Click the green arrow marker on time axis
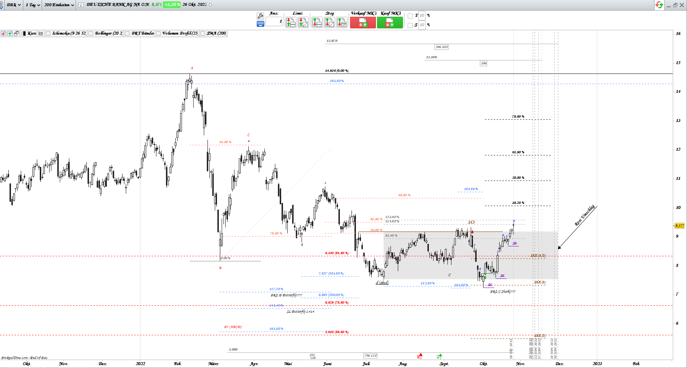 pyautogui.click(x=440, y=356)
